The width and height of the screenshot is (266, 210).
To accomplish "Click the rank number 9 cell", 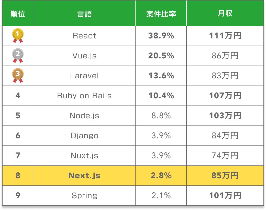I will point(18,196).
